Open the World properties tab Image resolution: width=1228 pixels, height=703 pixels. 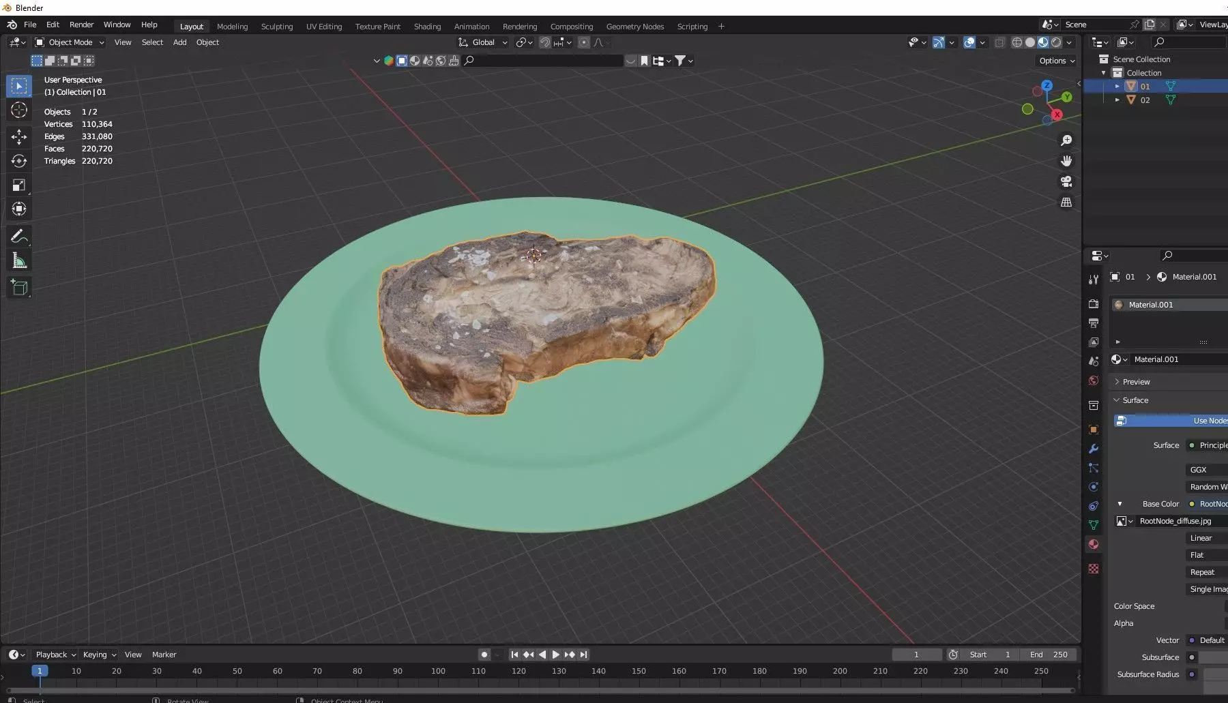tap(1094, 380)
